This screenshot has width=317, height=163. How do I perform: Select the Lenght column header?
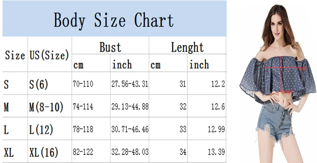point(187,47)
